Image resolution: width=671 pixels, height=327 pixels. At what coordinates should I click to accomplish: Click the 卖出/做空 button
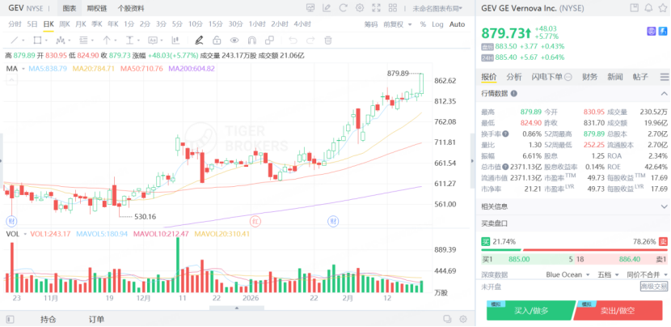click(x=619, y=311)
